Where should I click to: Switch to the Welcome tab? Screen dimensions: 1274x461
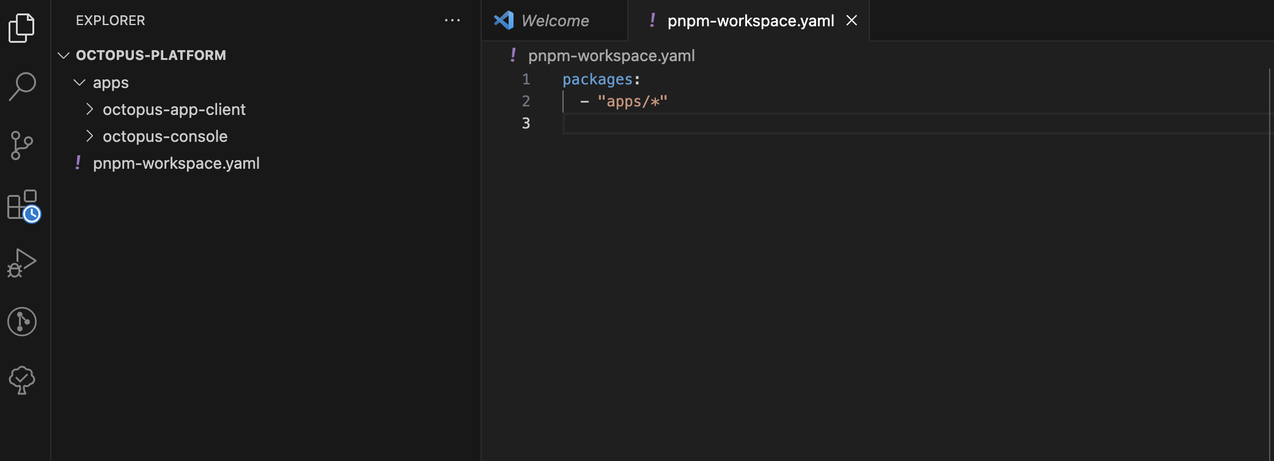click(x=554, y=20)
